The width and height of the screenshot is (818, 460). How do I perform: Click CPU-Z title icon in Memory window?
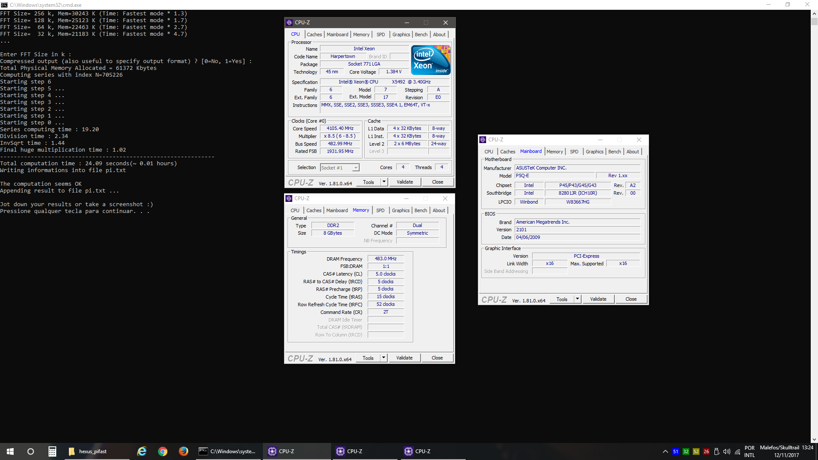pos(289,198)
